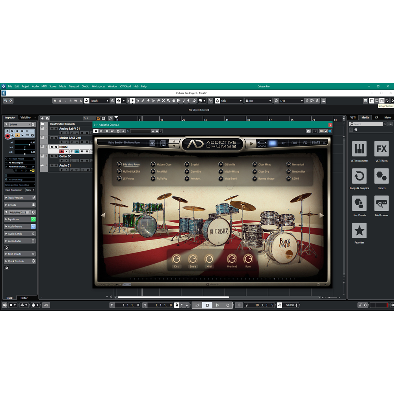Click the Media search field
The width and height of the screenshot is (394, 394).
pos(366,124)
